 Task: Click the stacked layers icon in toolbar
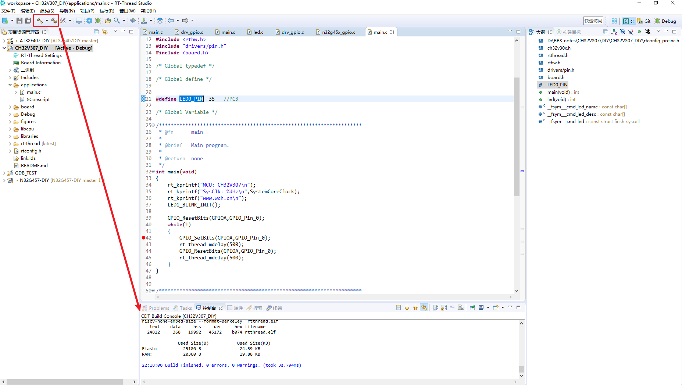click(x=160, y=21)
